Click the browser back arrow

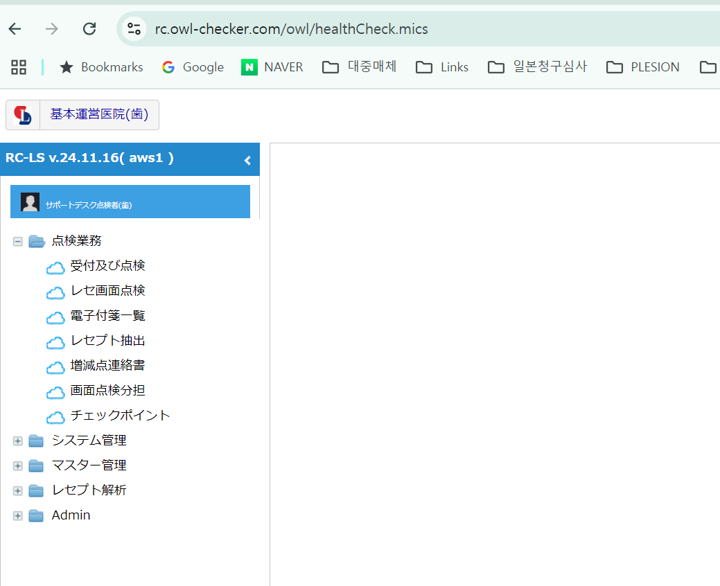(x=15, y=29)
